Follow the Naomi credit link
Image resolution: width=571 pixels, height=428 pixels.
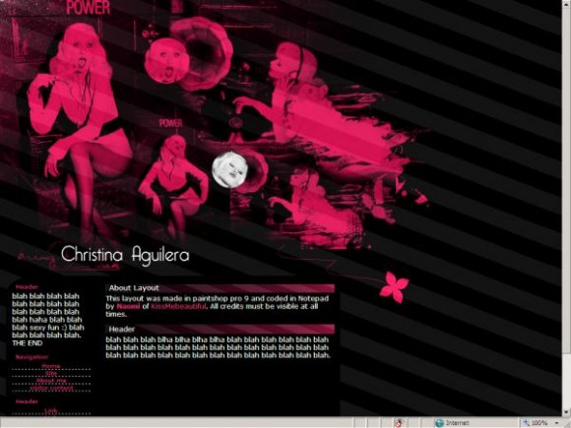click(x=128, y=306)
